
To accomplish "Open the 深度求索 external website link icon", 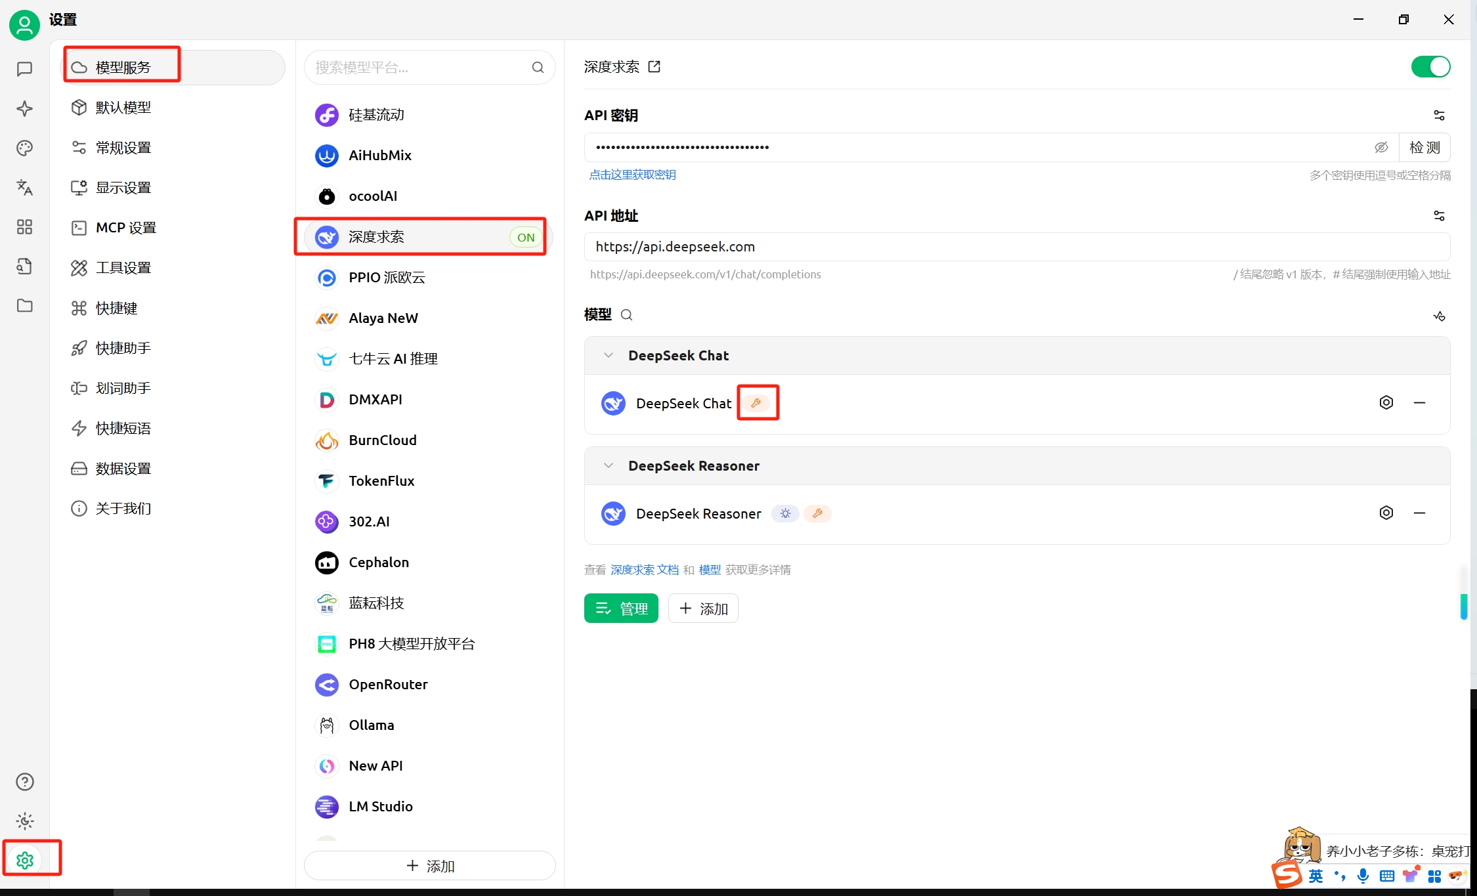I will point(654,66).
